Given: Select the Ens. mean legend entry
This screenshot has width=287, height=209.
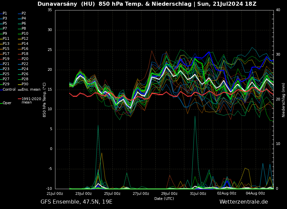Looking at the screenshot, I should point(31,90).
